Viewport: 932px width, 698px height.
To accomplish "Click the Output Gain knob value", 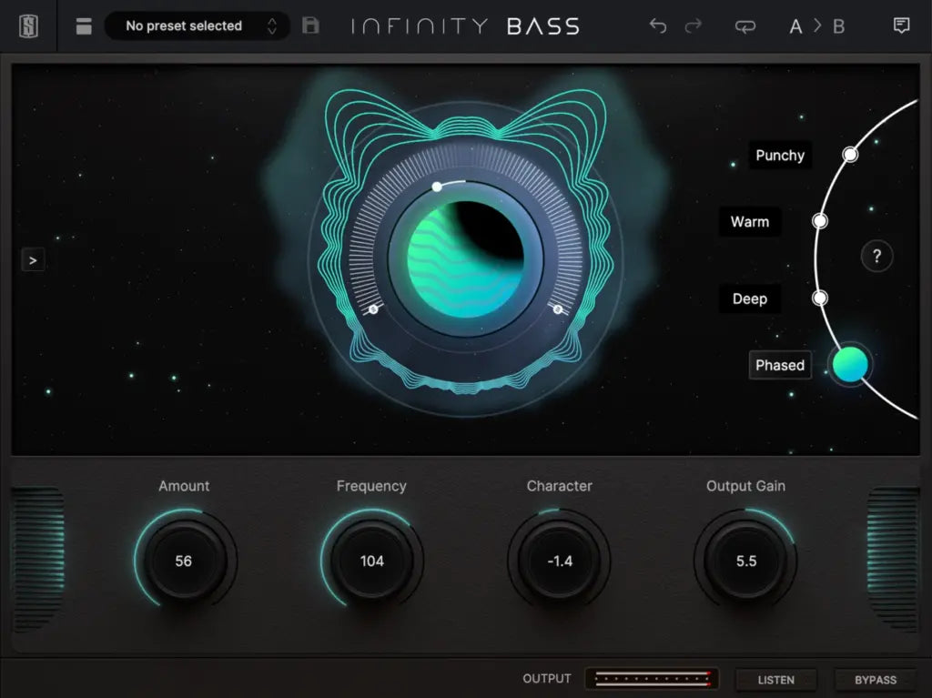I will (x=745, y=561).
